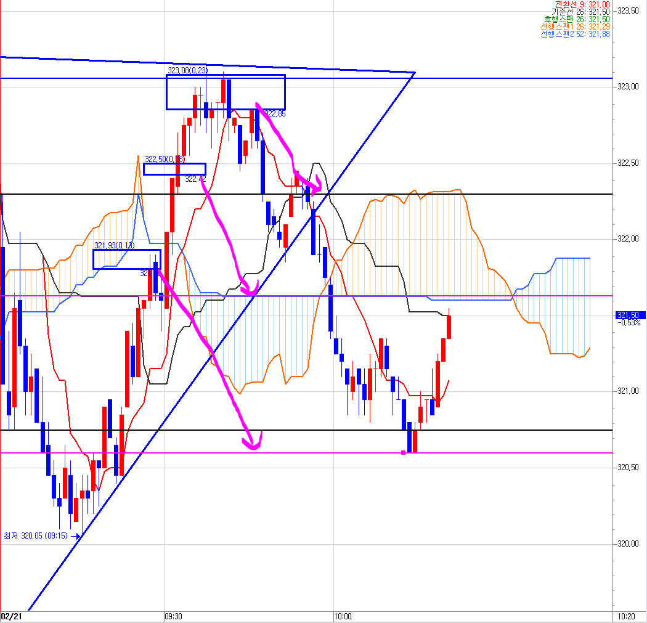Click the 전환선 9 legend entry

tap(582, 4)
